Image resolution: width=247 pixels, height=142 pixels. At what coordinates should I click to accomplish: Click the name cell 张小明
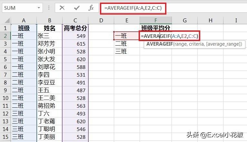[49, 51]
